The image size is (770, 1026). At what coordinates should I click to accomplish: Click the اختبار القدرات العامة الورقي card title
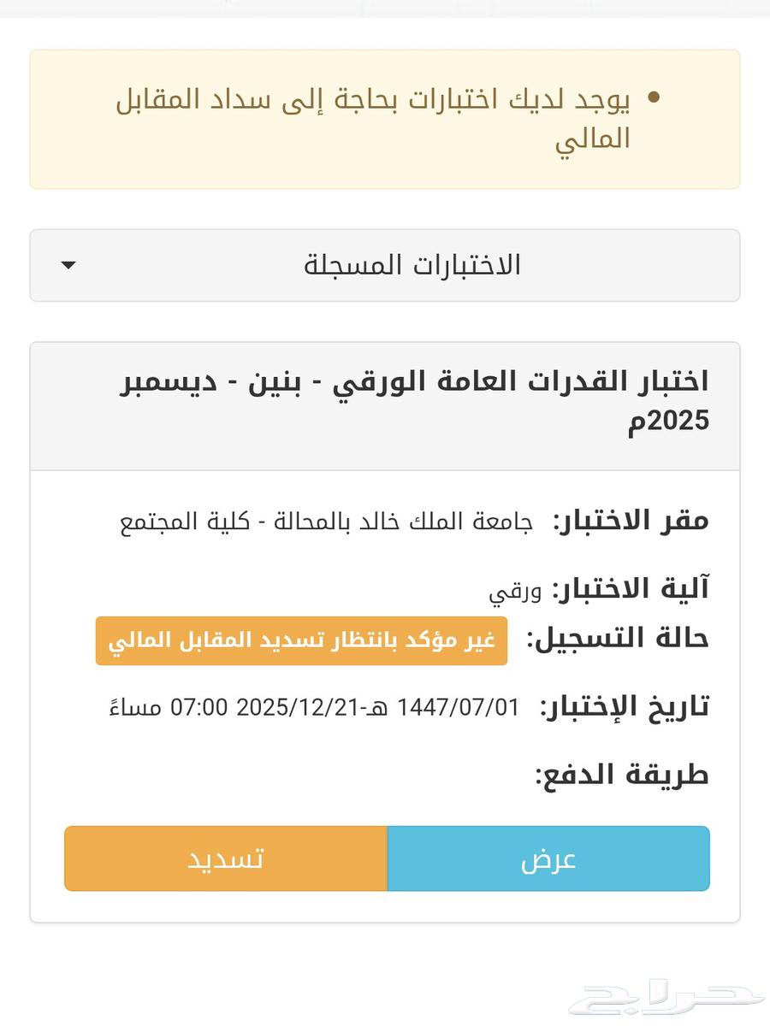(414, 400)
